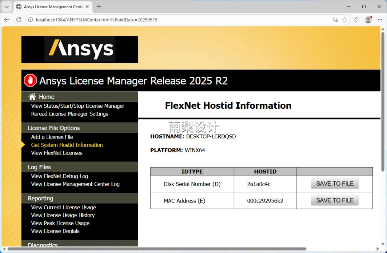Save Disk Serial Number hostid to file
Image resolution: width=387 pixels, height=253 pixels.
point(335,184)
